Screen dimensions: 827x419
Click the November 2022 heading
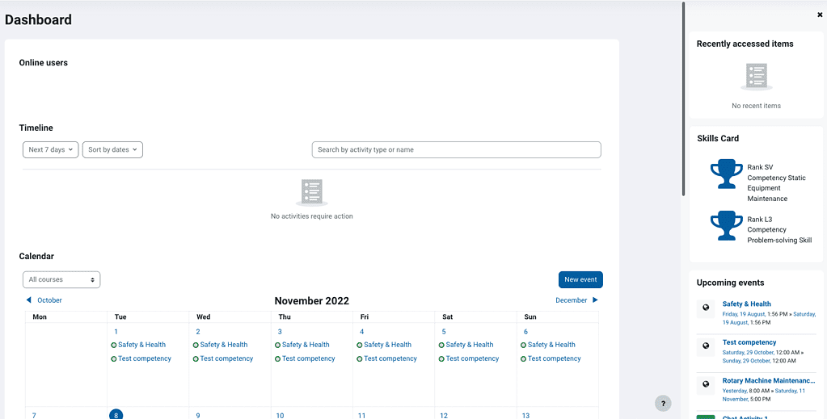tap(312, 301)
